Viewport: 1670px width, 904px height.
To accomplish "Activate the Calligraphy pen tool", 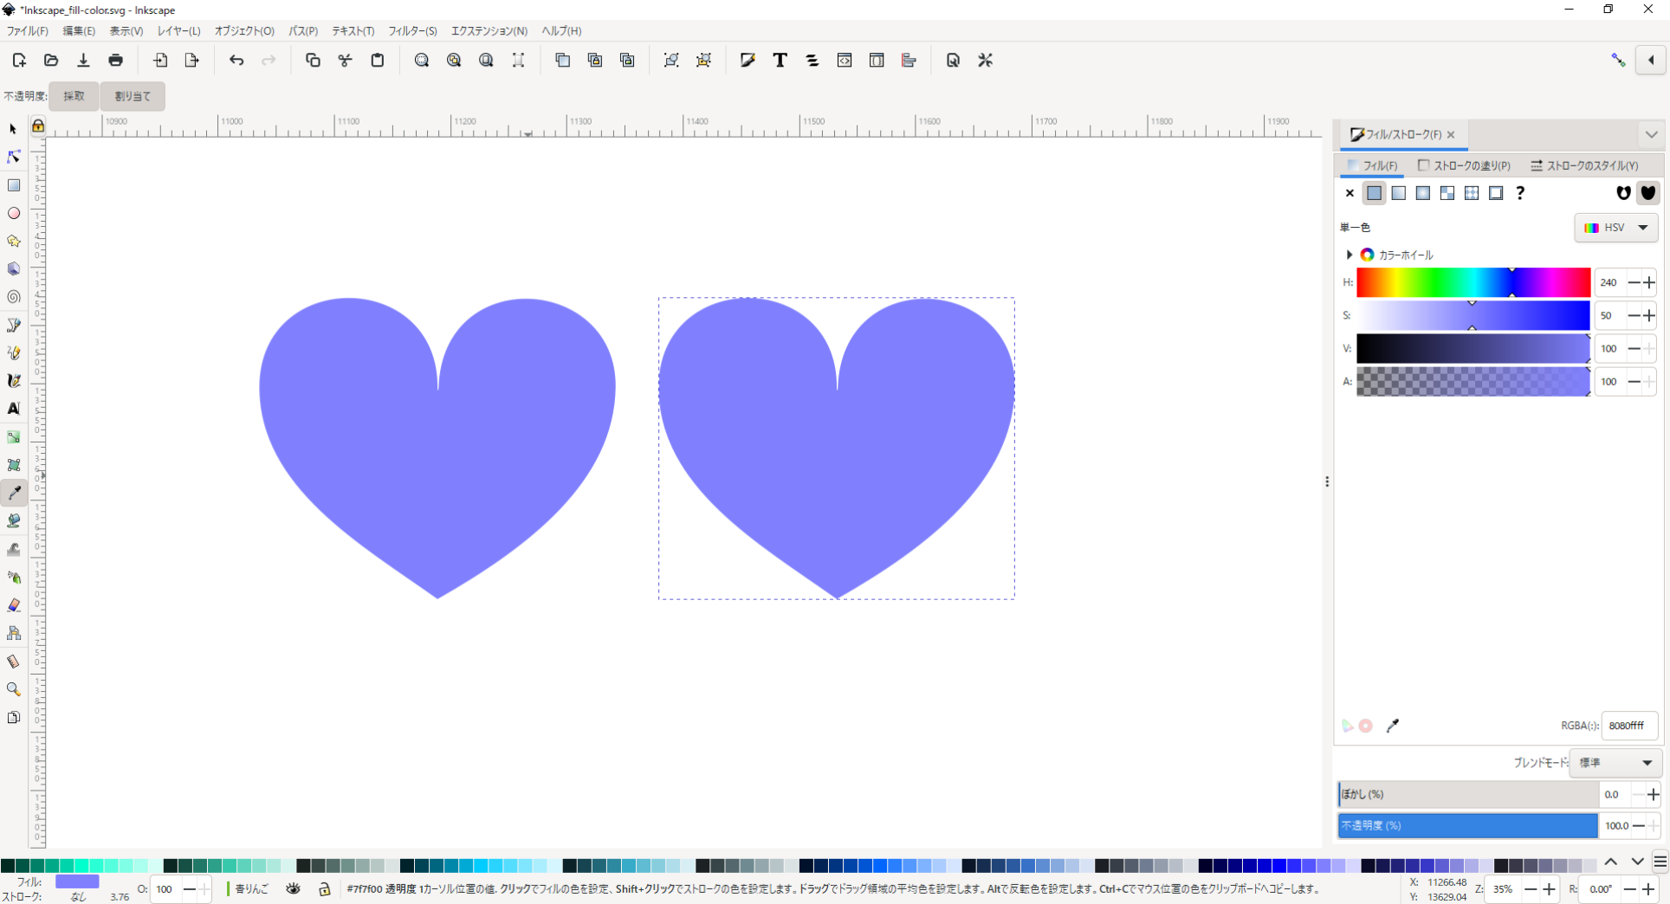I will [x=14, y=378].
